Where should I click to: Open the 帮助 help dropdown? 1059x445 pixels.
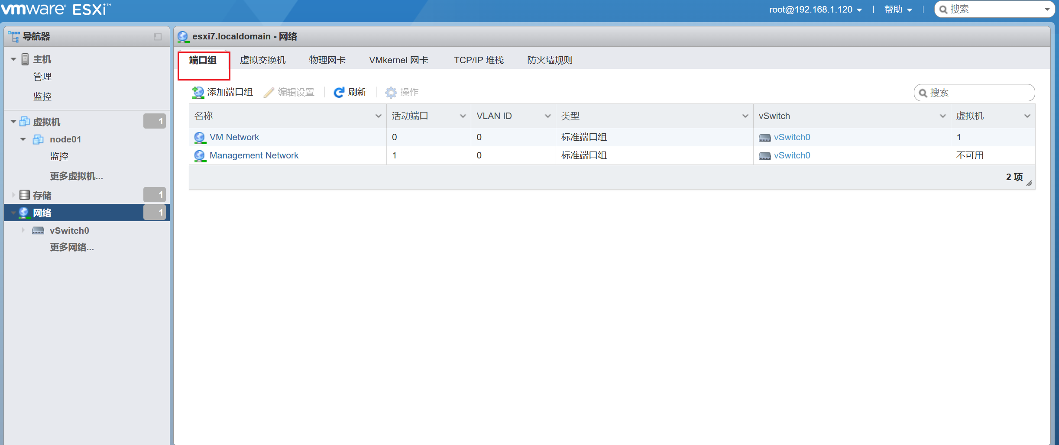pyautogui.click(x=898, y=10)
